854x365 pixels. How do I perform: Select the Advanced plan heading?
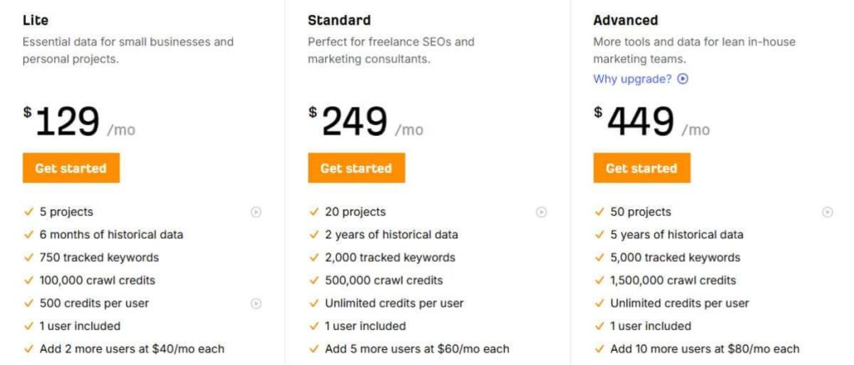625,20
